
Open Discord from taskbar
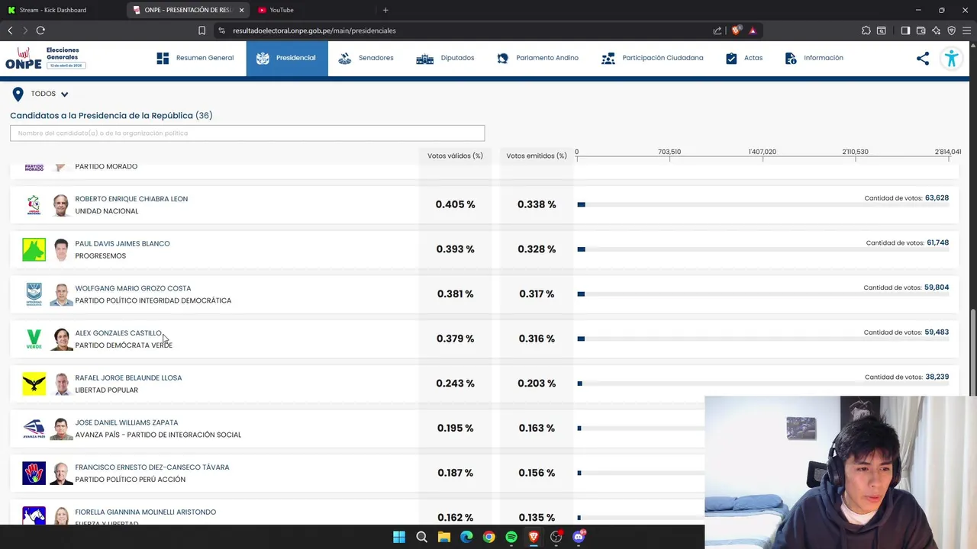(x=579, y=537)
